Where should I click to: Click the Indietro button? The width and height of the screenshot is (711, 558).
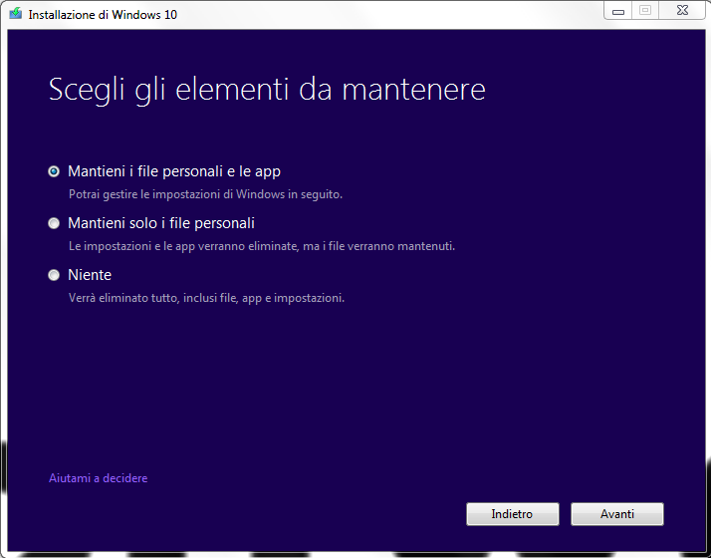[x=513, y=514]
